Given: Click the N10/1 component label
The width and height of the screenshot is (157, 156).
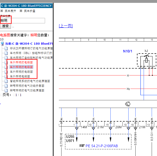Looking at the screenshot, I should [x=128, y=51].
